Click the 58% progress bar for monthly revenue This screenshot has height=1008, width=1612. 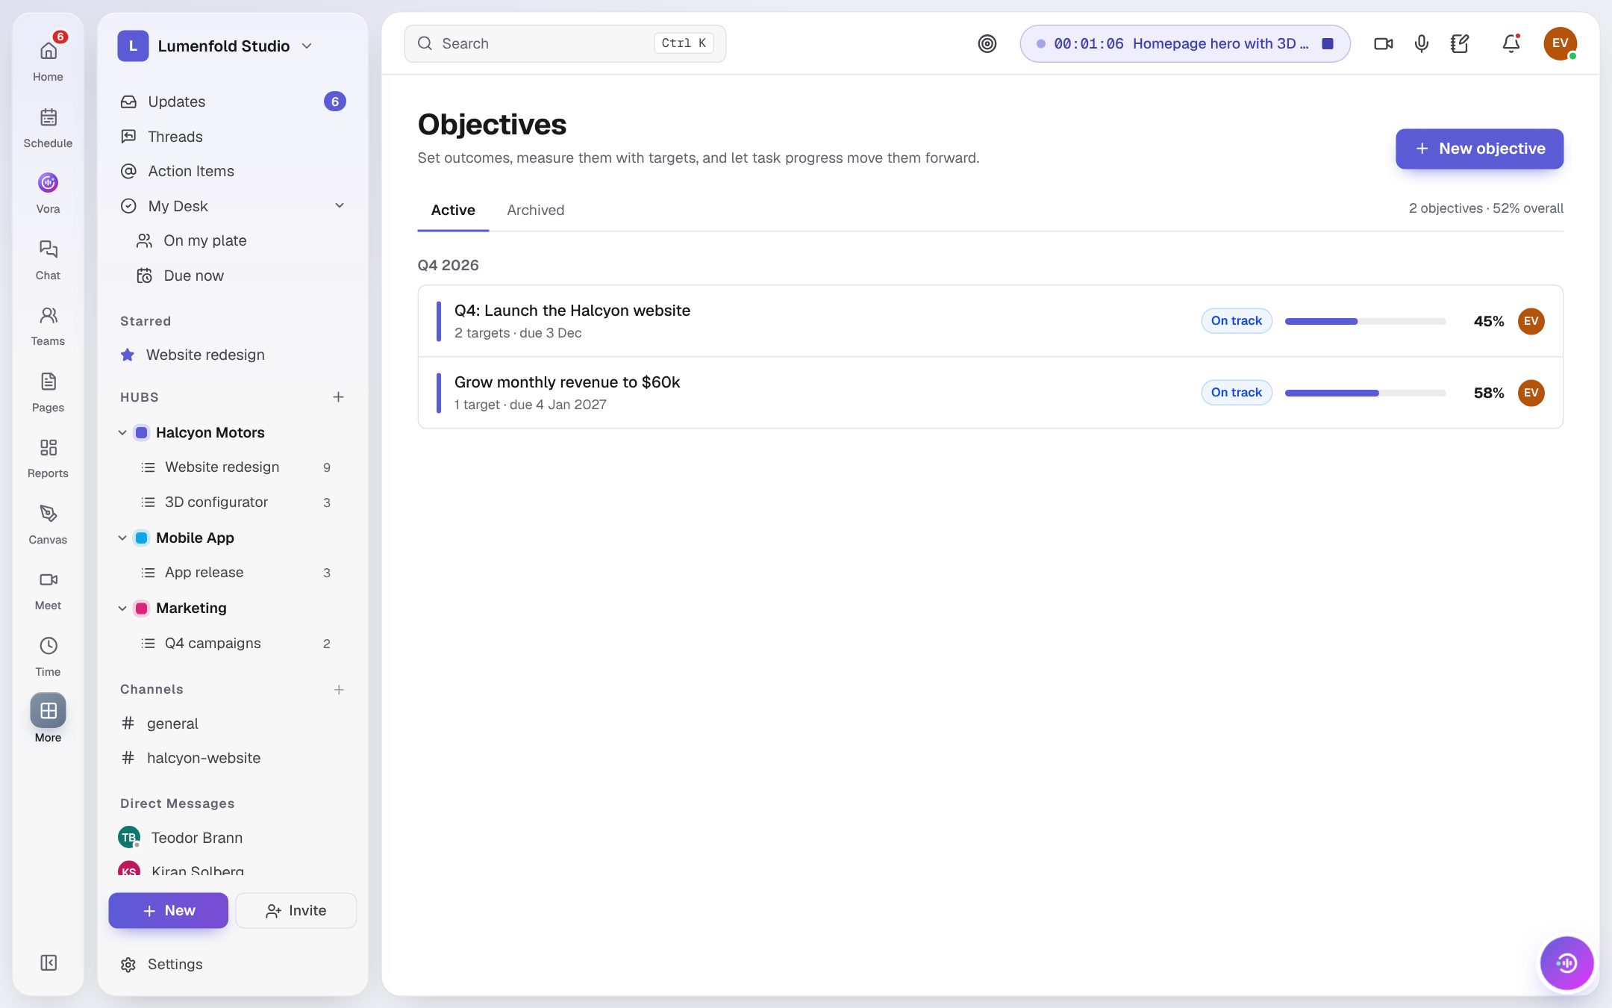click(1365, 393)
